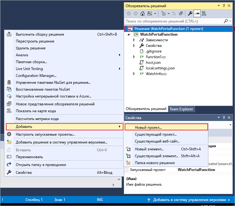235x206 pixels.
Task: Click the magnifier search icon in Solution Explorer
Action: pos(226,21)
